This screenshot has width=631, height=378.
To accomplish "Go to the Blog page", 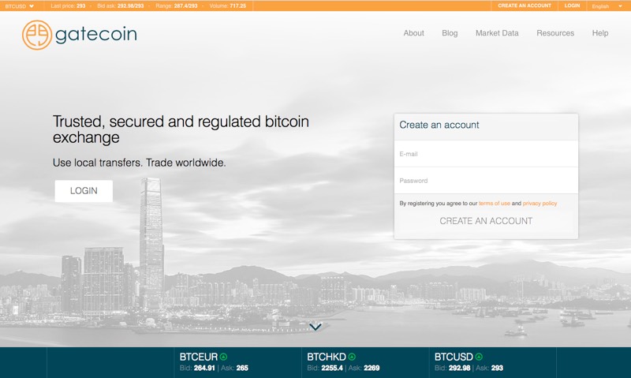I will click(450, 33).
